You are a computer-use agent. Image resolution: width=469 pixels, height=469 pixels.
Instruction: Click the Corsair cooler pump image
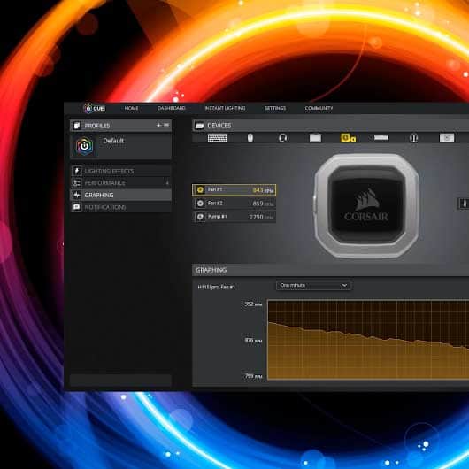[x=366, y=206]
